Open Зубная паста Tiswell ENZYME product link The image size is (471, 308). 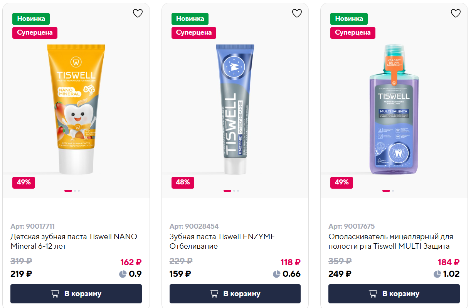pos(222,241)
